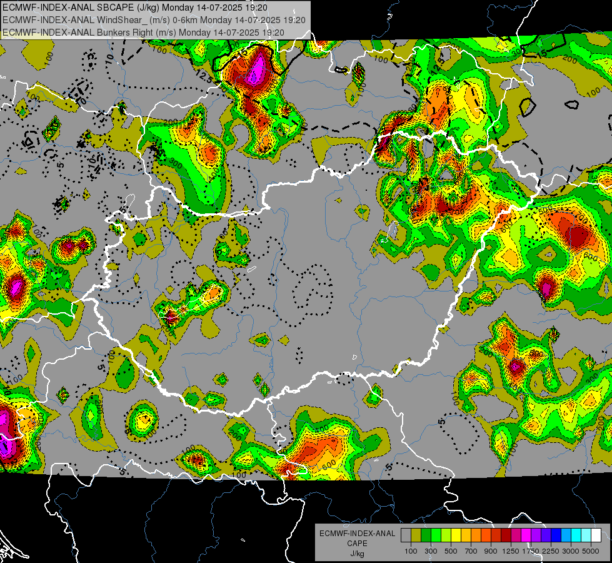Image resolution: width=612 pixels, height=563 pixels.
Task: Click the 100 value under the colorbar
Action: coord(411,551)
